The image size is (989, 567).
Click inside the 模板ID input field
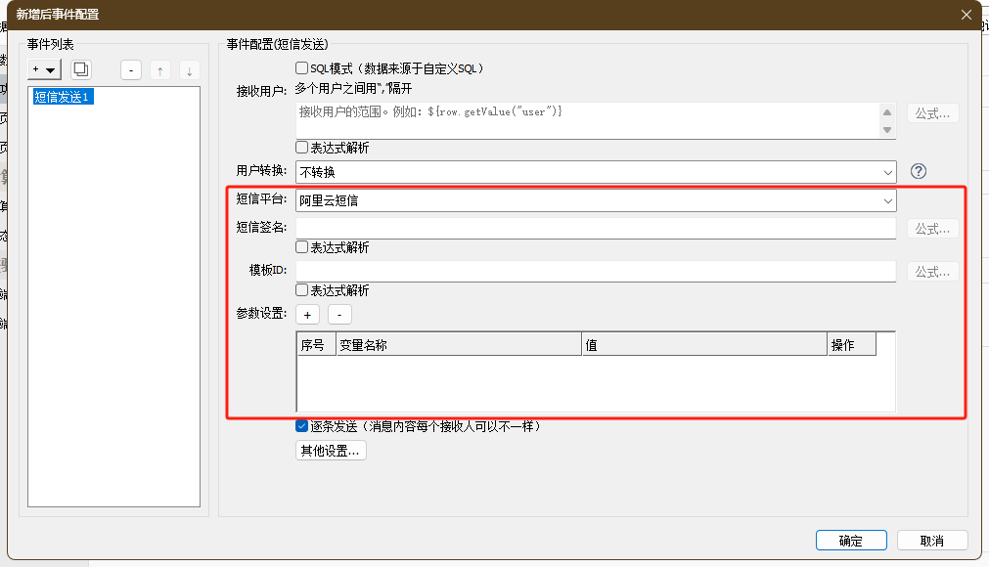596,272
